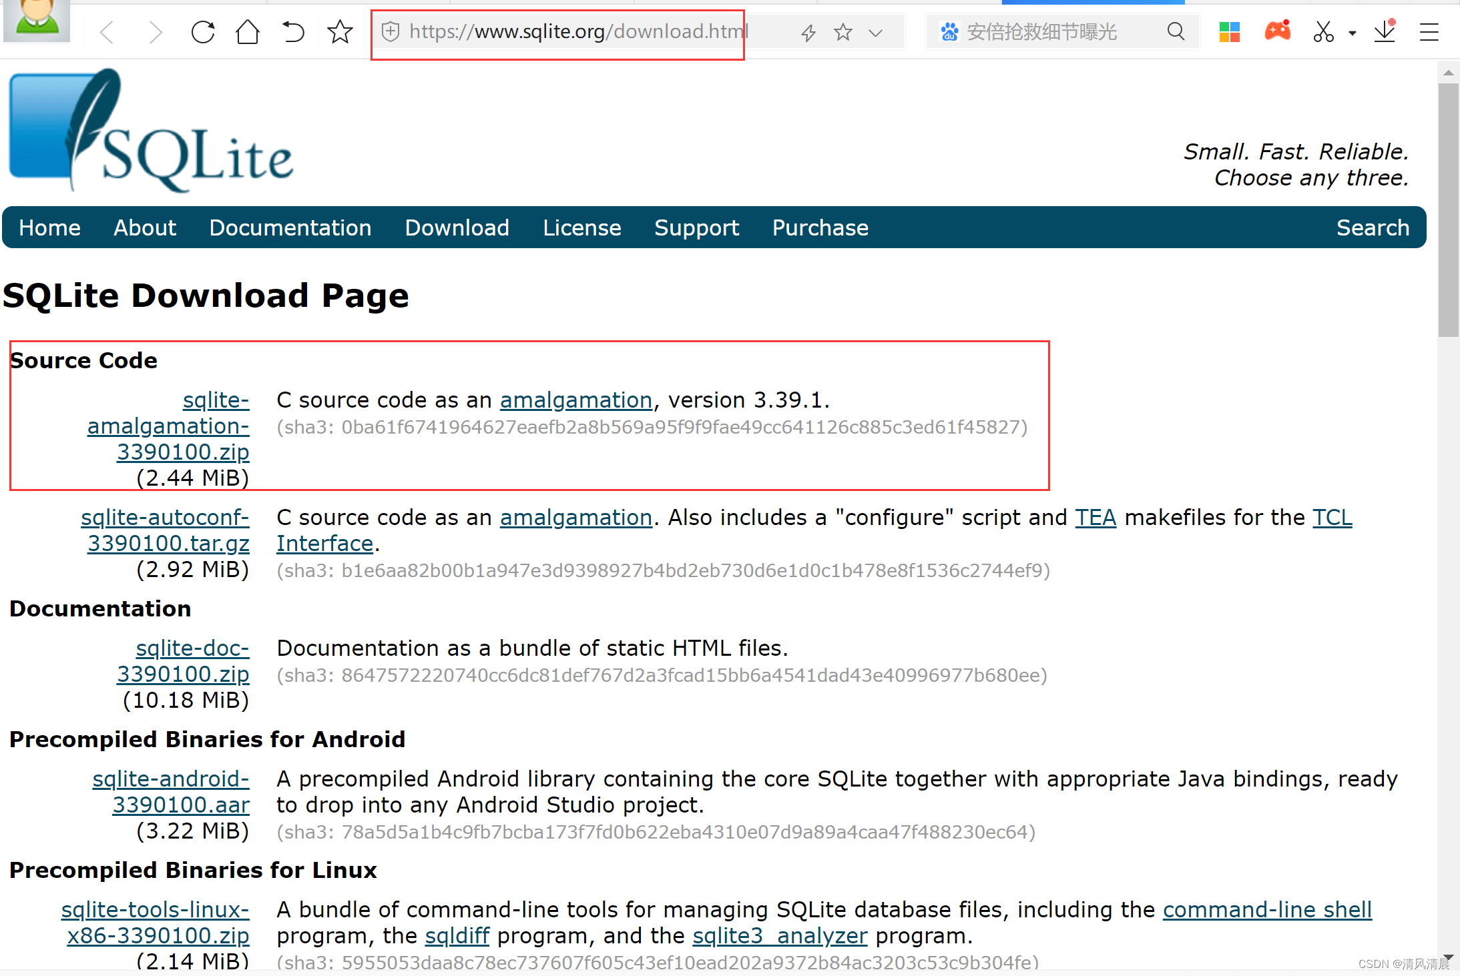Click the lightning speed-mode icon

click(x=808, y=32)
